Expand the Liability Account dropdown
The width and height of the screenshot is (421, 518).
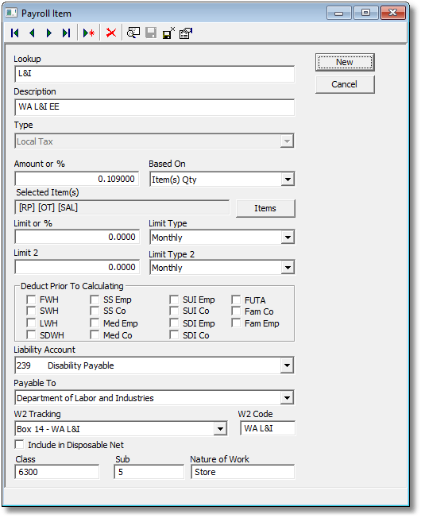[x=287, y=365]
